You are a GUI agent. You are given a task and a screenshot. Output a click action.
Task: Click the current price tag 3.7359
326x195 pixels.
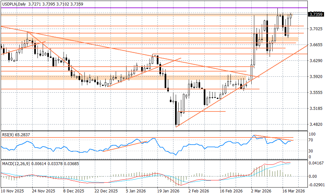click(316, 14)
